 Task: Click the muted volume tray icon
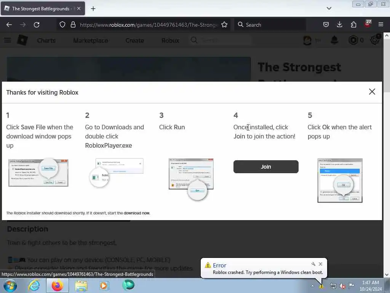pos(342,286)
